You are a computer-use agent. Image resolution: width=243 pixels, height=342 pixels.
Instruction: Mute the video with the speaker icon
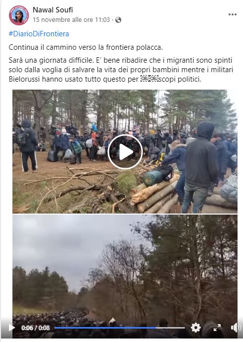[236, 328]
